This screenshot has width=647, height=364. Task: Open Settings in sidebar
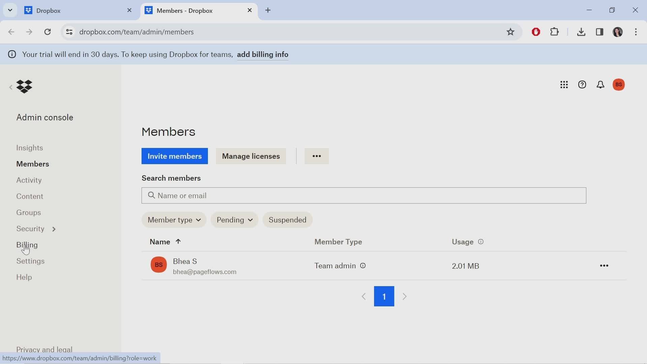(x=30, y=261)
